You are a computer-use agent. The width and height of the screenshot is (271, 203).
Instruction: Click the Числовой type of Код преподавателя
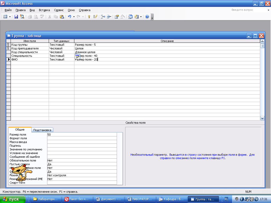61,48
